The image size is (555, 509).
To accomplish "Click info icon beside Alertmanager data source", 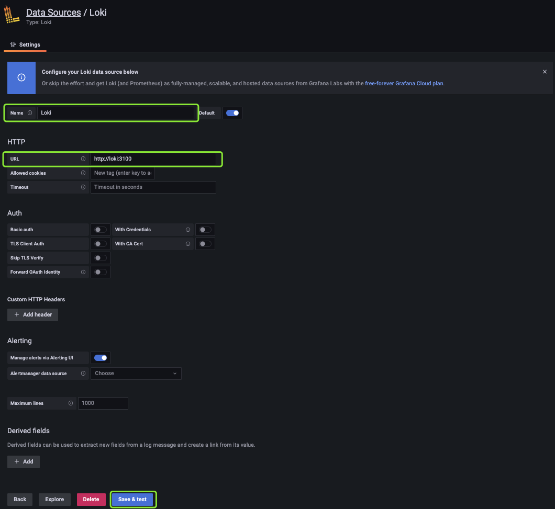I will click(x=83, y=373).
